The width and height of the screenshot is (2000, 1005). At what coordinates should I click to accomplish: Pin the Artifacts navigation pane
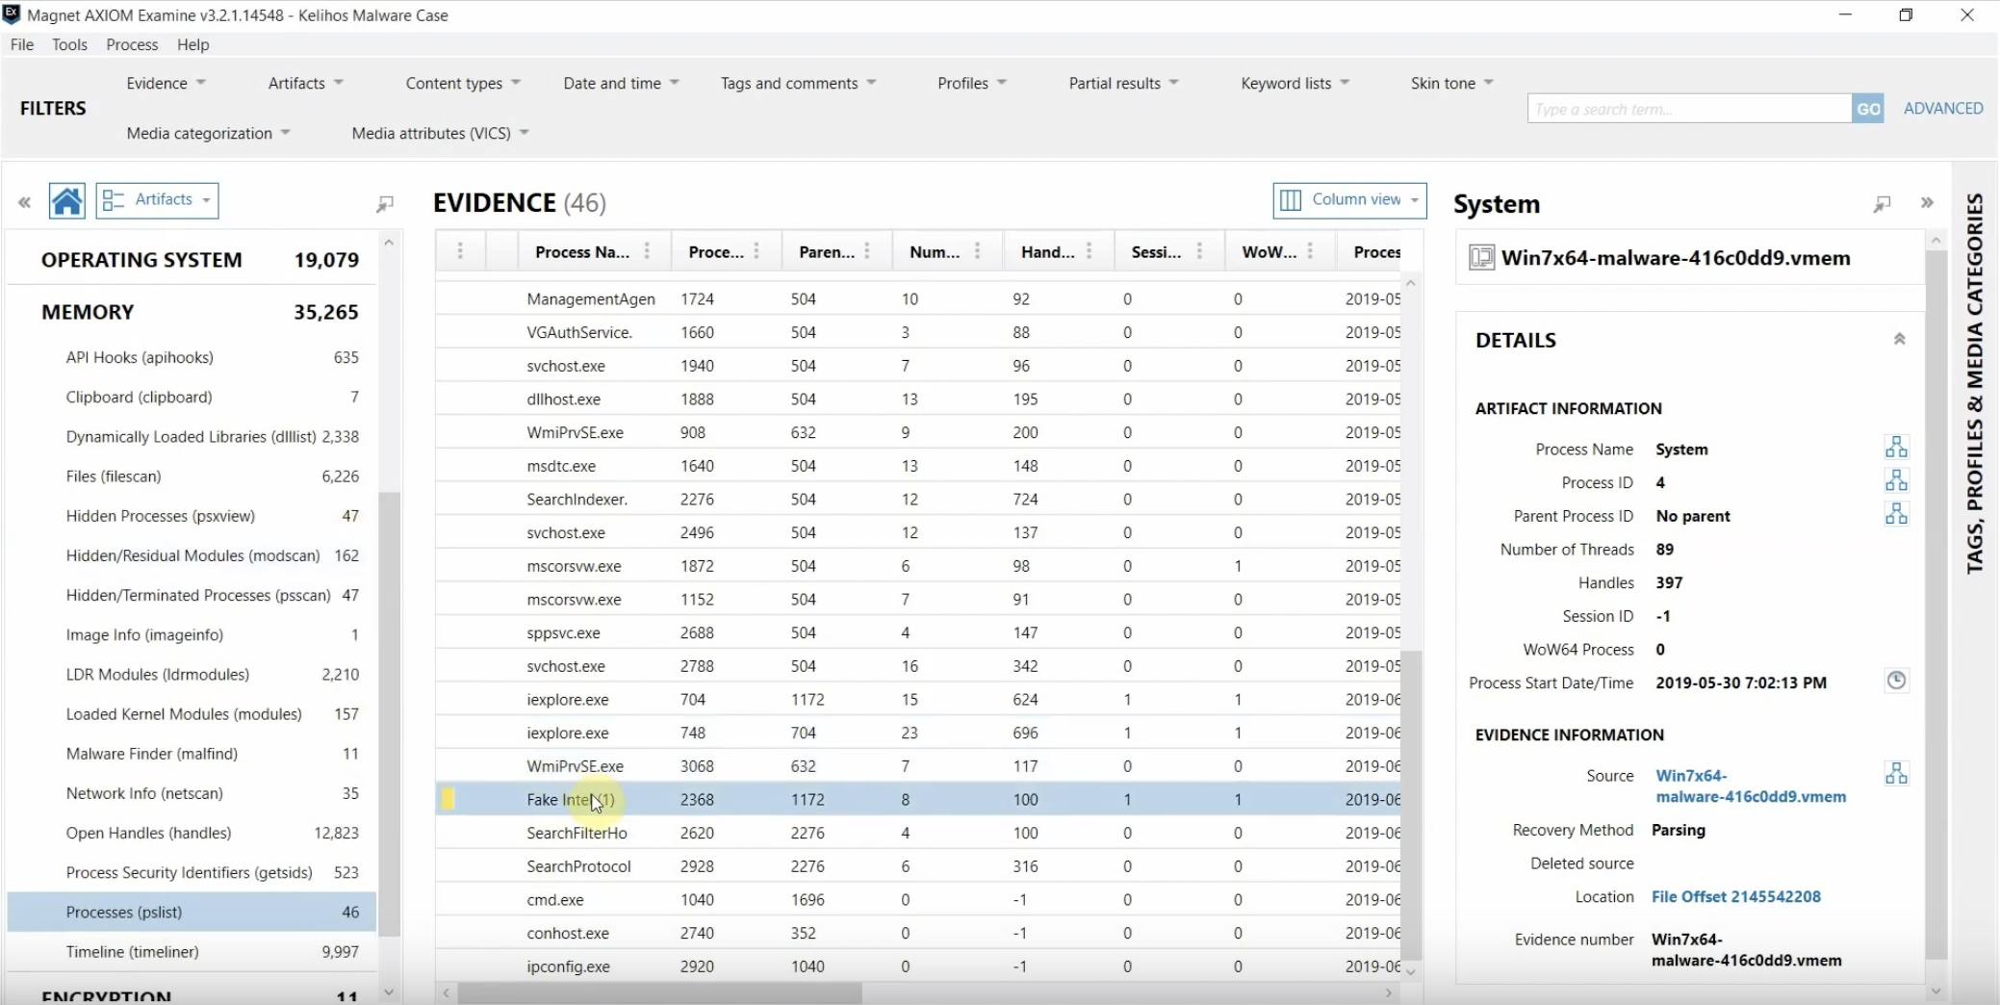coord(385,203)
